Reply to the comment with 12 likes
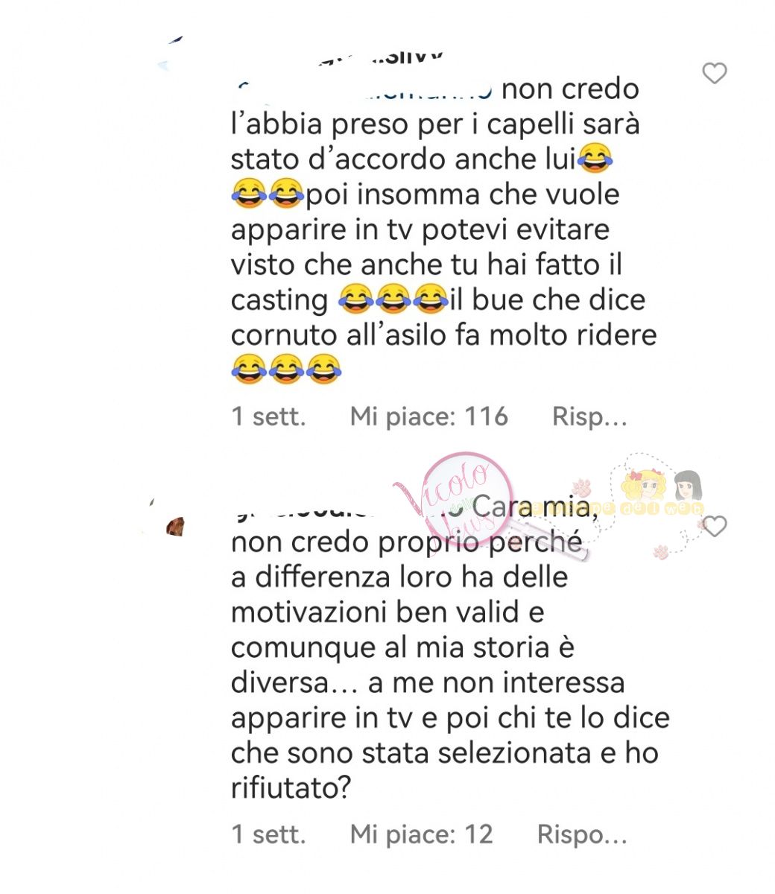Screen dimensions: 775x894 tap(582, 834)
